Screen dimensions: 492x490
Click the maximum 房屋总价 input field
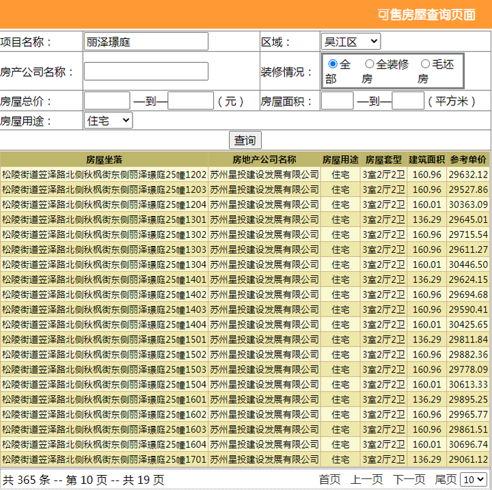pos(191,100)
